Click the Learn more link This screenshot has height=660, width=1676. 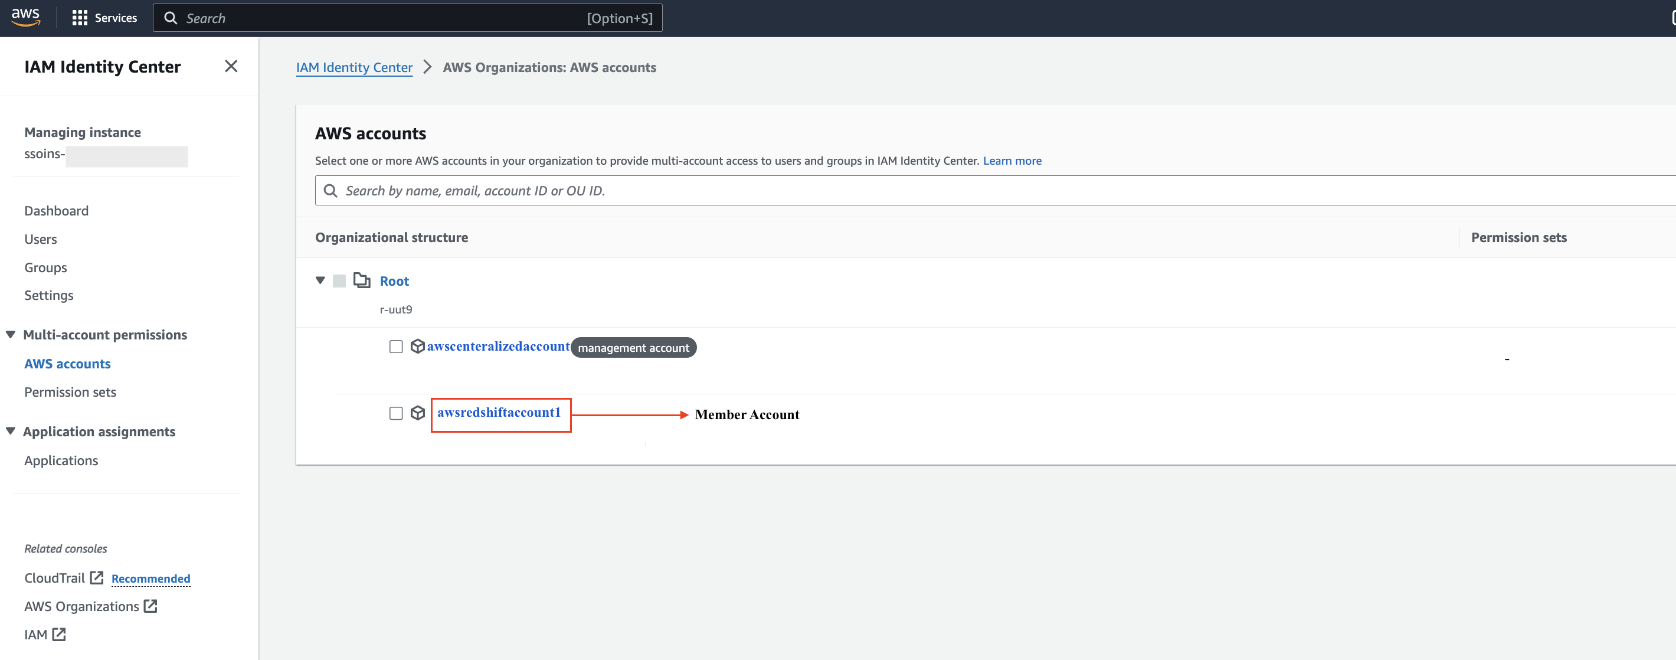1012,161
